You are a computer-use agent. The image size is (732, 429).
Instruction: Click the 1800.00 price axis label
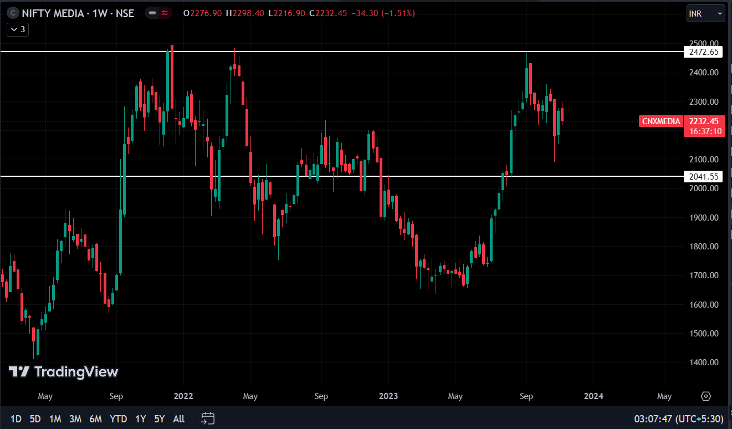[x=703, y=247]
